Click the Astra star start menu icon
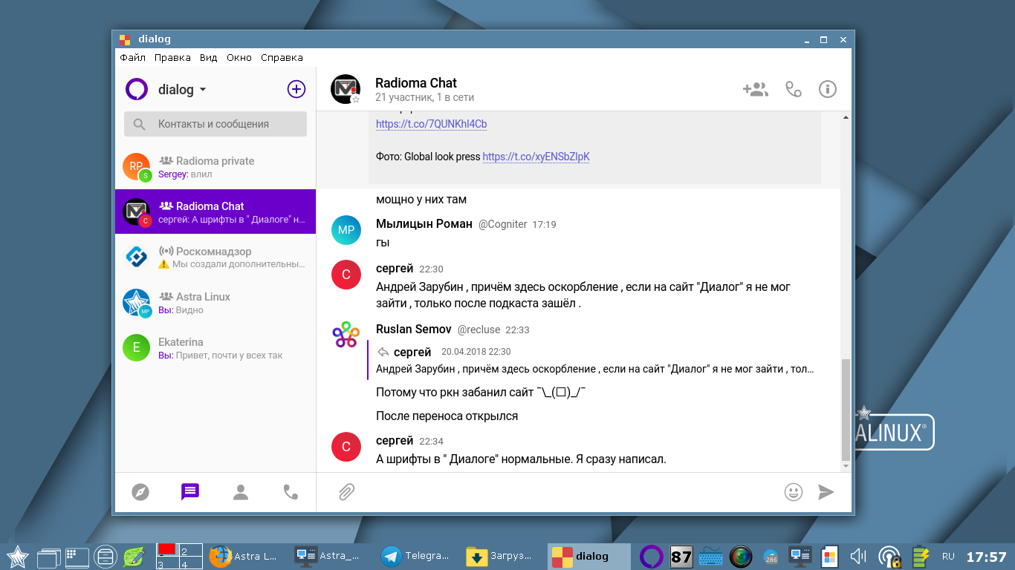The image size is (1015, 570). point(17,556)
